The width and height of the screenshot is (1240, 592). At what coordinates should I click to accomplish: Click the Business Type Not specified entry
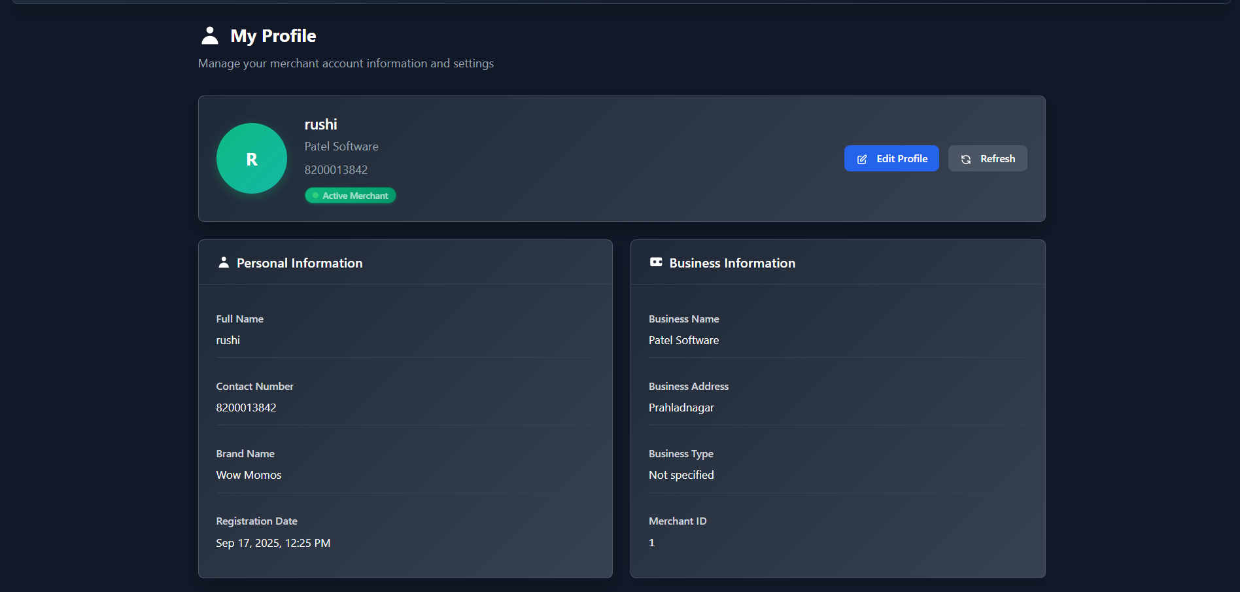(681, 475)
